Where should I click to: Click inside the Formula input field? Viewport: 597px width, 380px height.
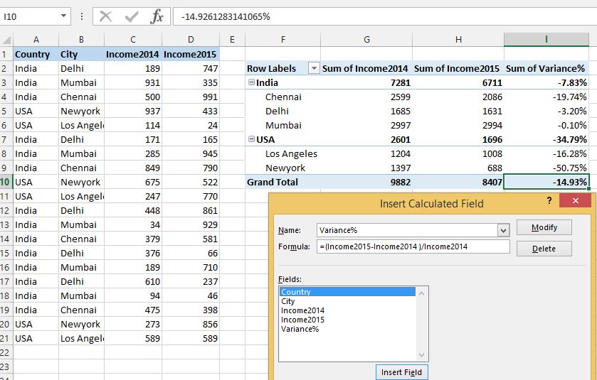pos(413,246)
